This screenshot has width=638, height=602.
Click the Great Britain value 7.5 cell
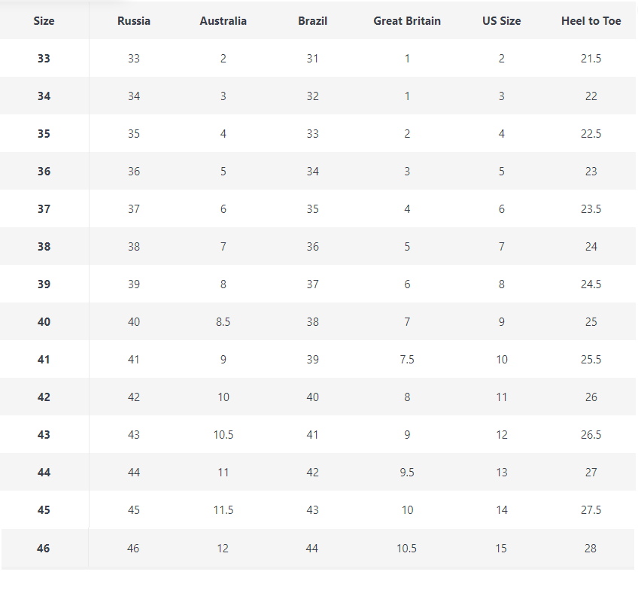407,360
